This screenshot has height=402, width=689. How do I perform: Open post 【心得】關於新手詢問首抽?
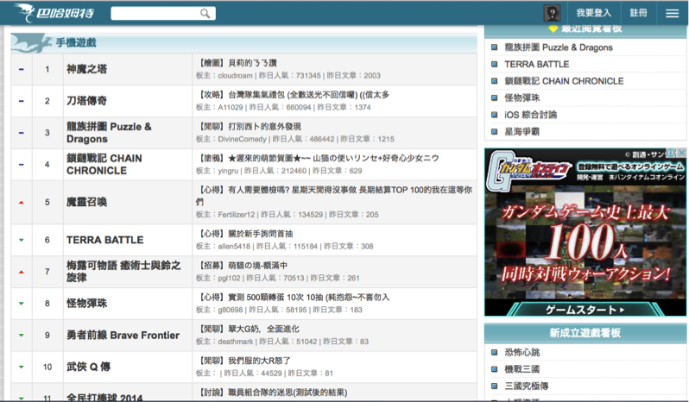(x=244, y=234)
